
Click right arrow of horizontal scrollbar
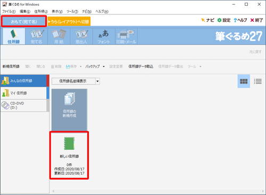pos(263,191)
